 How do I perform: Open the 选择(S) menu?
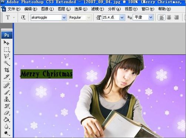tap(81, 9)
